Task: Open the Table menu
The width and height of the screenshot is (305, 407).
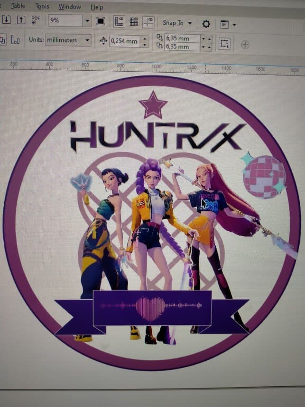Action: click(x=18, y=6)
